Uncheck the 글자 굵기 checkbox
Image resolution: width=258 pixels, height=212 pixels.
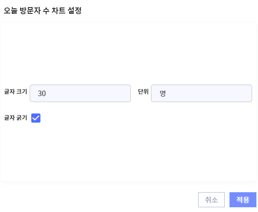pyautogui.click(x=36, y=118)
